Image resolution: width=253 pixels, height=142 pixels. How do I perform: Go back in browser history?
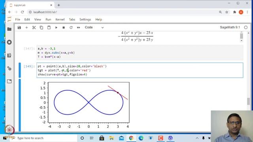point(9,12)
